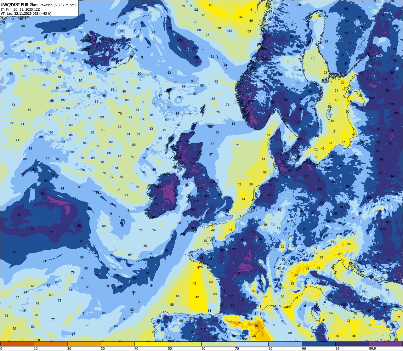This screenshot has width=403, height=351.
Task: Select the navy 95–99.9 legend swatch
Action: point(352,344)
